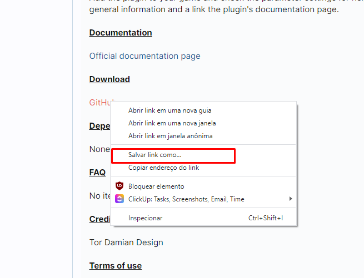This screenshot has height=278, width=364.
Task: Click the partially hidden Credits heading
Action: [100, 219]
